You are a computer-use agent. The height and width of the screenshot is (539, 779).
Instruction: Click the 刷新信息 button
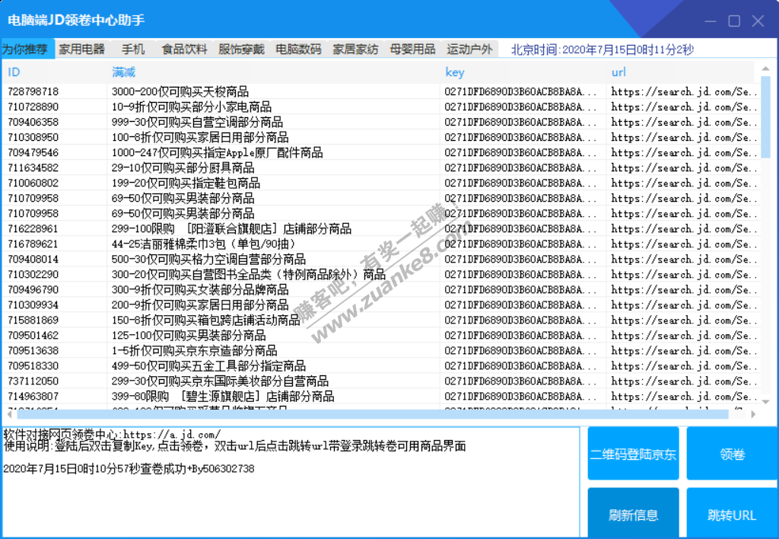click(x=633, y=513)
